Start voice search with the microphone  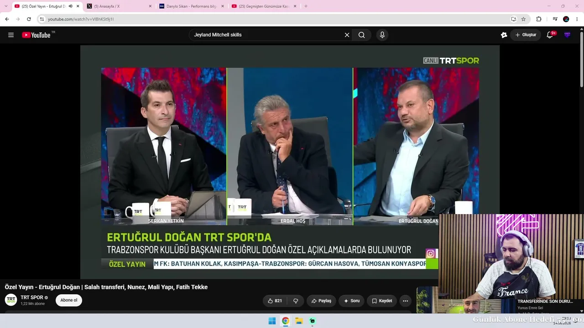382,35
